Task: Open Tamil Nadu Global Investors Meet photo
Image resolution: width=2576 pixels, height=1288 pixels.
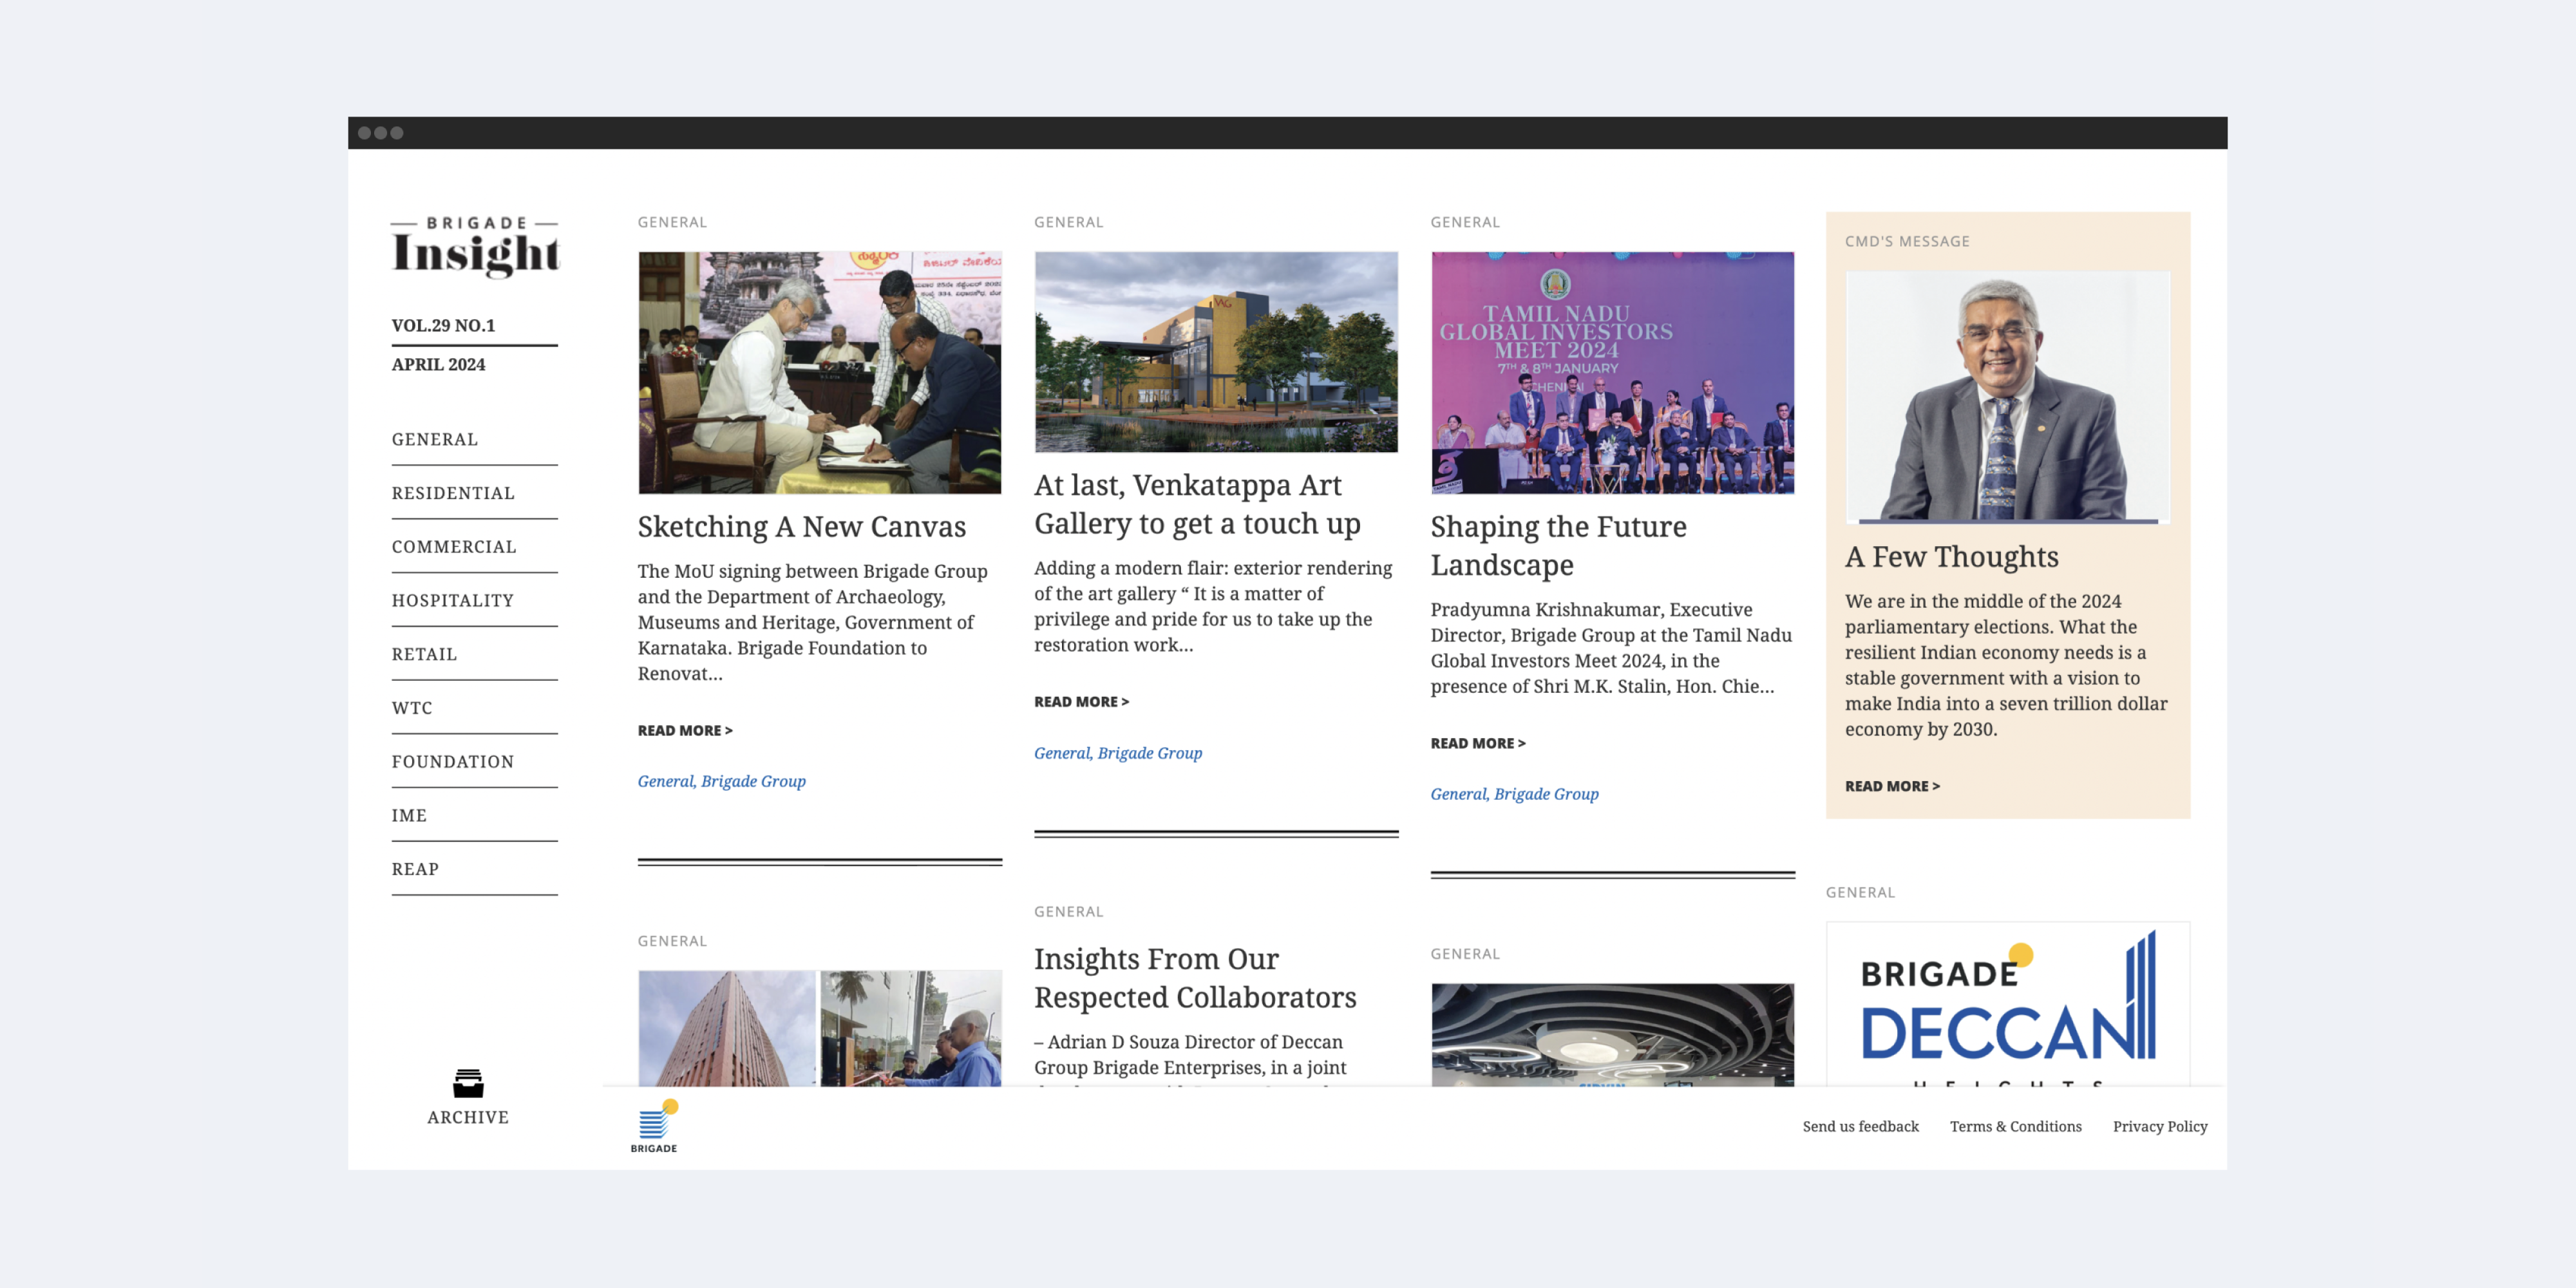Action: (x=1612, y=372)
